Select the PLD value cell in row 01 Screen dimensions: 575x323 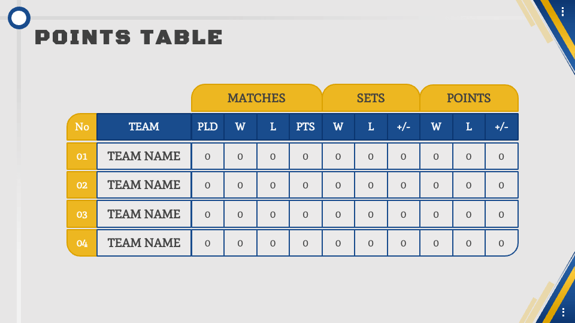(208, 156)
